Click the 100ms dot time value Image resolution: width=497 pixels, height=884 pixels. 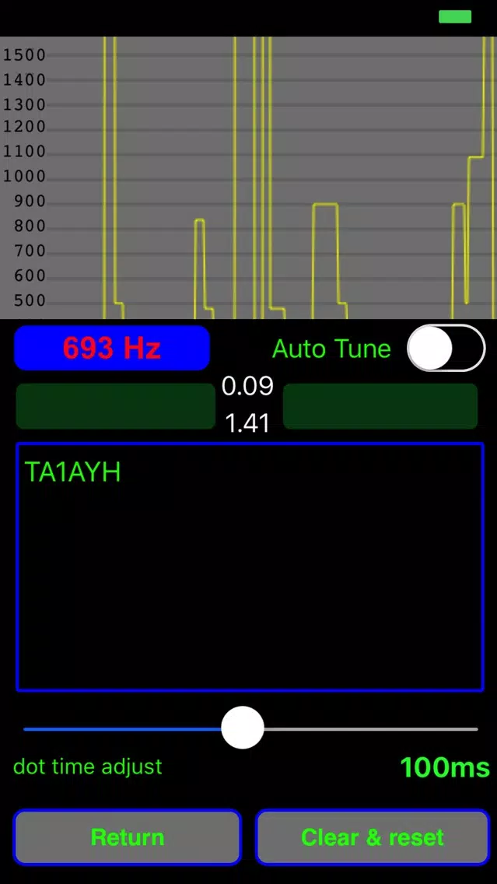pyautogui.click(x=445, y=767)
